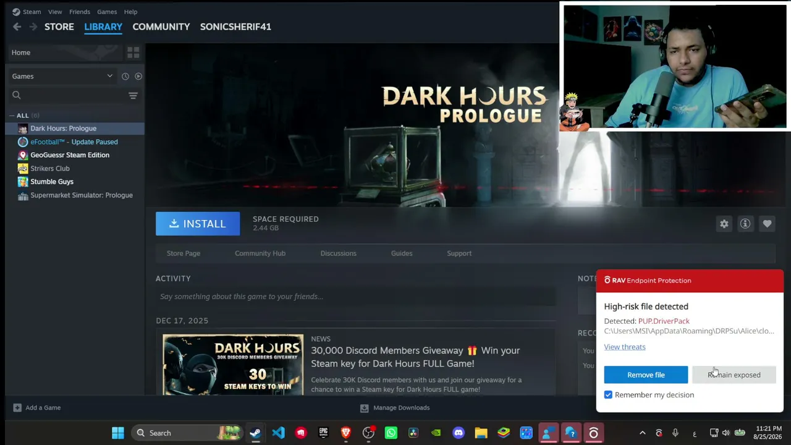Open the View threats link
The height and width of the screenshot is (445, 791).
coord(625,347)
